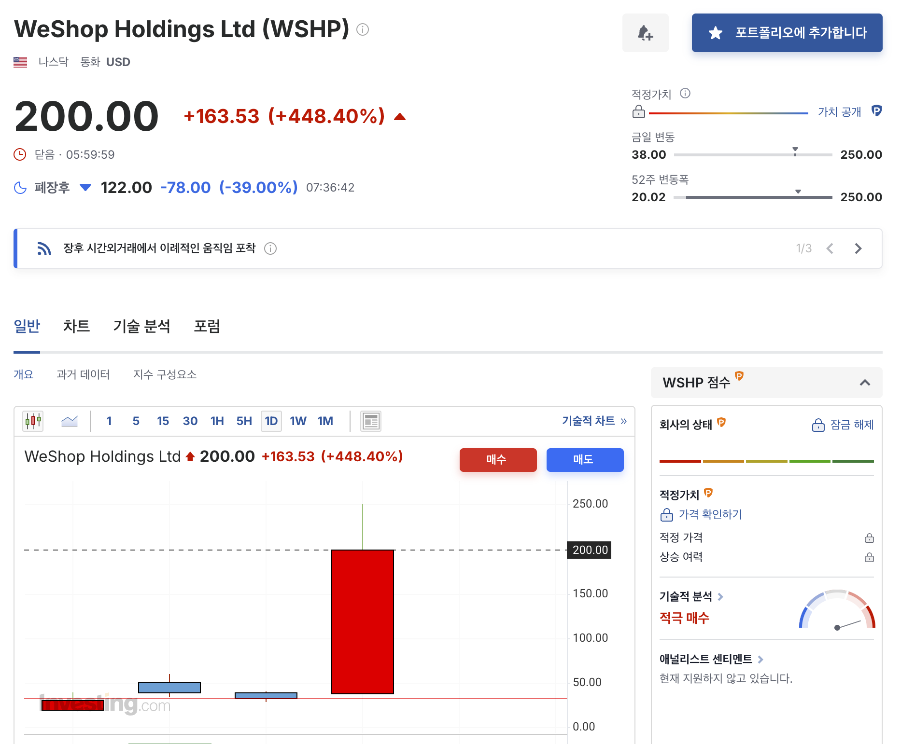Open the 기술적 차트 link
This screenshot has width=901, height=744.
coord(594,421)
